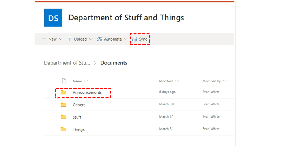Click the Automate flow icon
Screen dimensions: 293x146
pyautogui.click(x=100, y=39)
